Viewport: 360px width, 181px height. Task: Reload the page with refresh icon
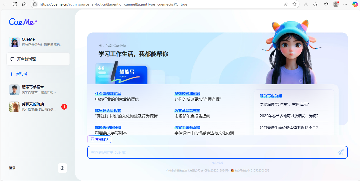pyautogui.click(x=15, y=4)
